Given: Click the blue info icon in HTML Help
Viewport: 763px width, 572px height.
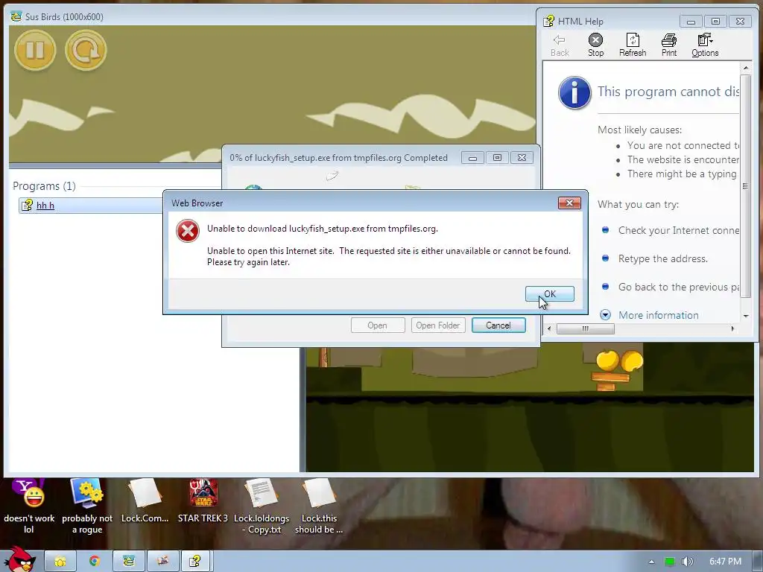Looking at the screenshot, I should point(574,92).
